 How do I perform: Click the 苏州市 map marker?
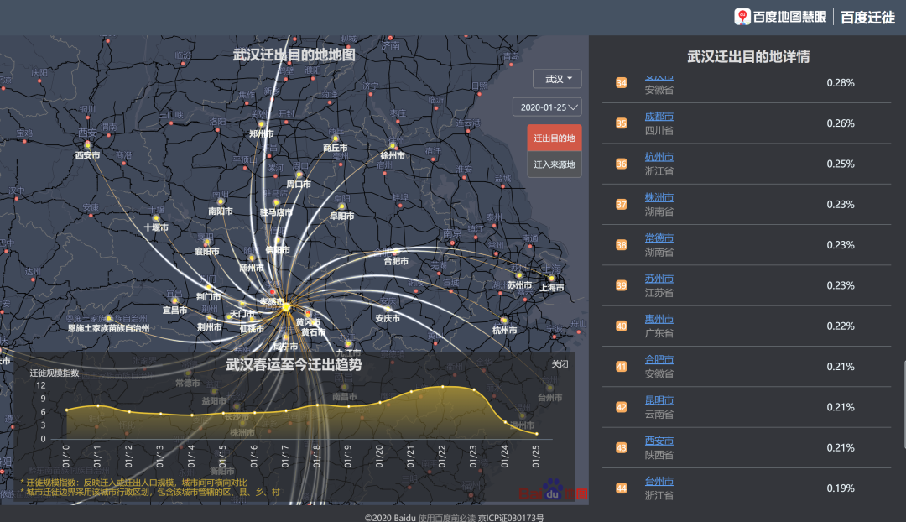pyautogui.click(x=519, y=275)
